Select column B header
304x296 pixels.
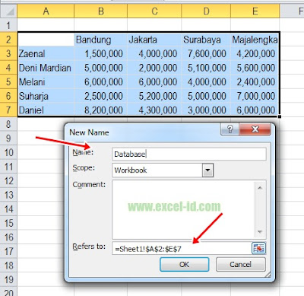tap(101, 11)
